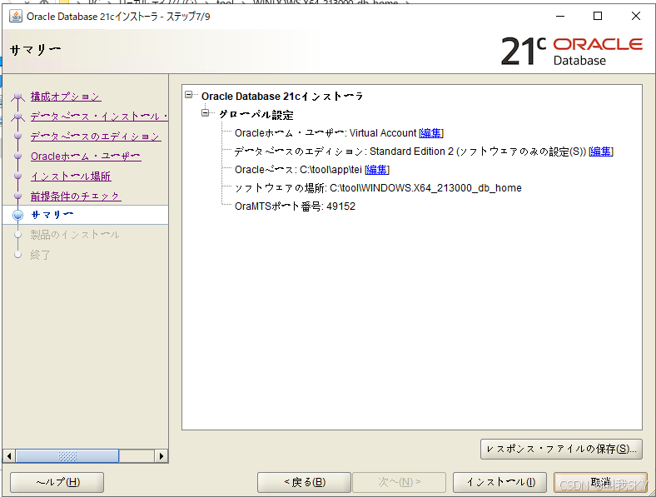This screenshot has height=497, width=656.
Task: Jump to インストール場所 step
Action: [71, 176]
